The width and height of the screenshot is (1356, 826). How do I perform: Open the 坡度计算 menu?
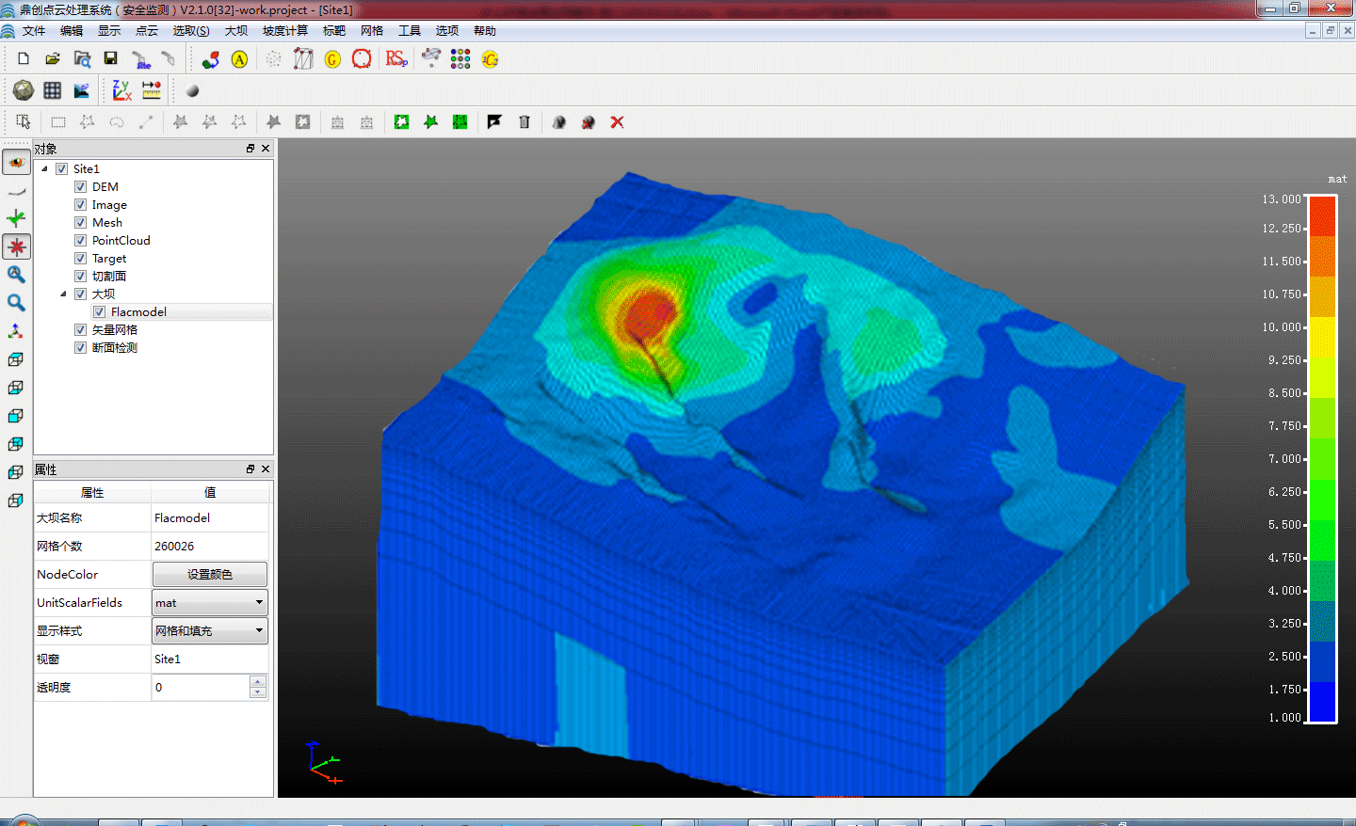[284, 31]
